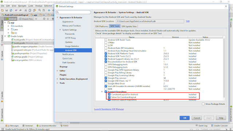Open the Navigate menu
233x131 pixels.
pos(22,6)
